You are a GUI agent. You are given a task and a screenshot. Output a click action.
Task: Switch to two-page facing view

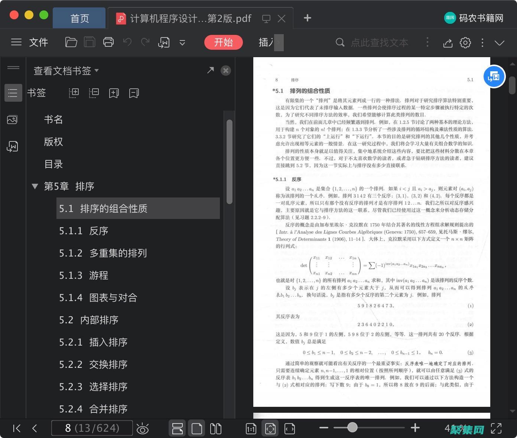click(x=215, y=428)
